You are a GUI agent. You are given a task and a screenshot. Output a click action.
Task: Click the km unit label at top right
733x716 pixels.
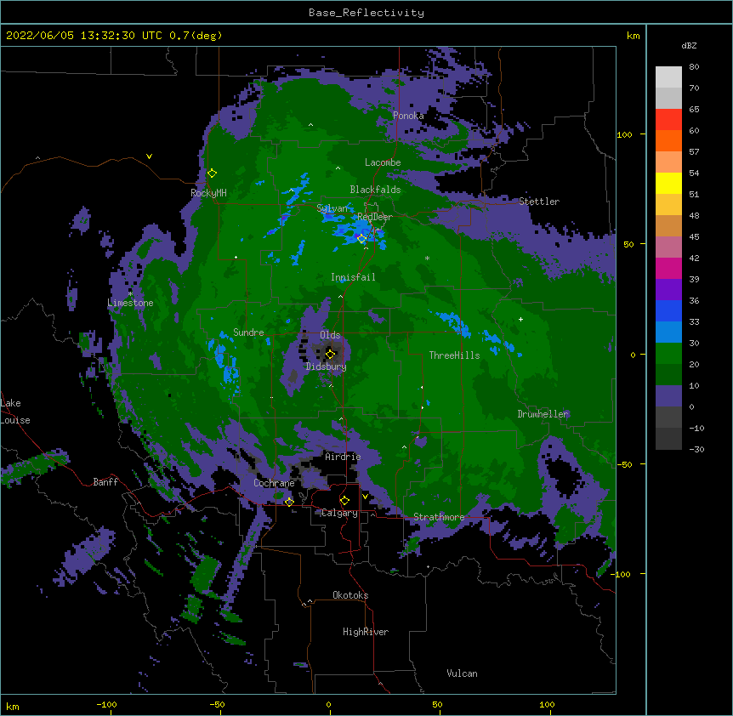pos(633,36)
